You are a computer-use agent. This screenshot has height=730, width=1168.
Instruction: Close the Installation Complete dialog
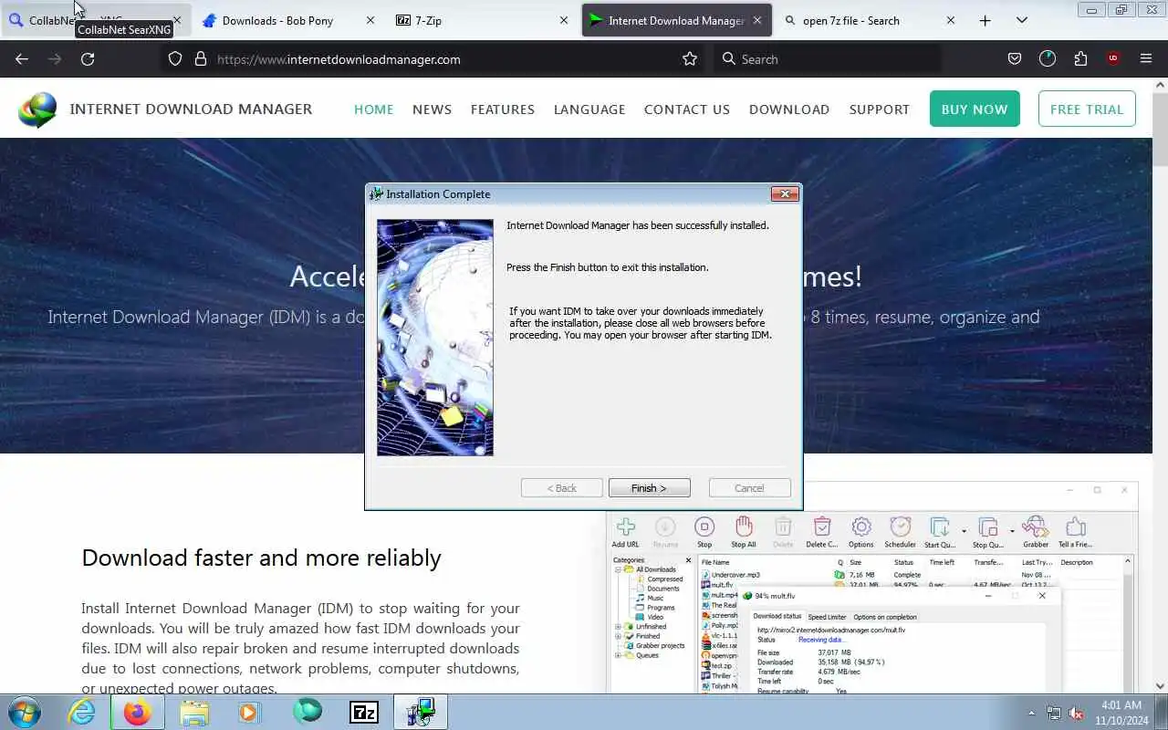pos(785,193)
